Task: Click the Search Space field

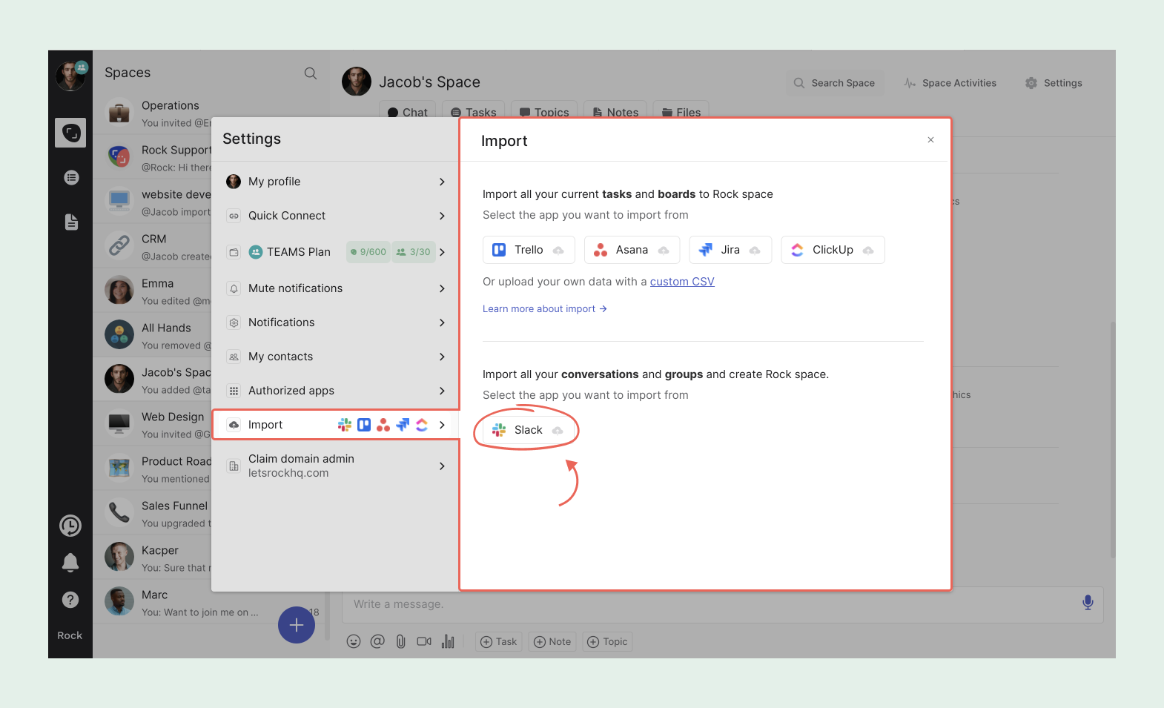Action: click(834, 83)
